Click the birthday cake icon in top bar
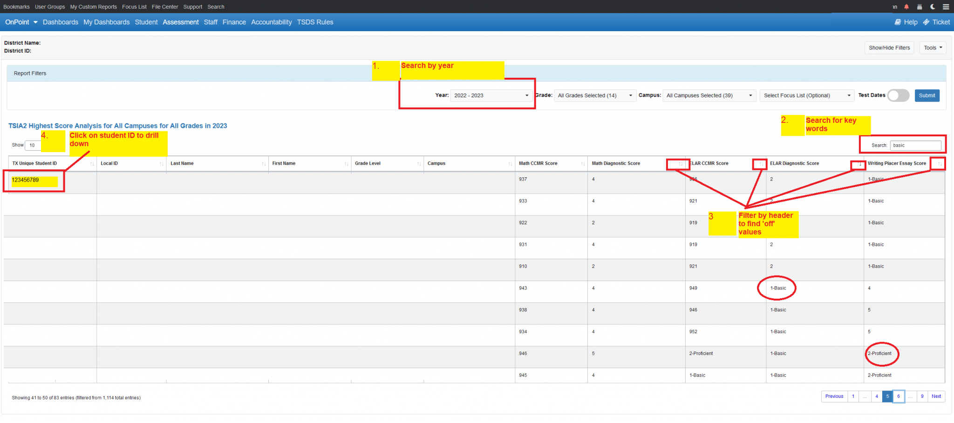The height and width of the screenshot is (423, 954). (x=919, y=7)
